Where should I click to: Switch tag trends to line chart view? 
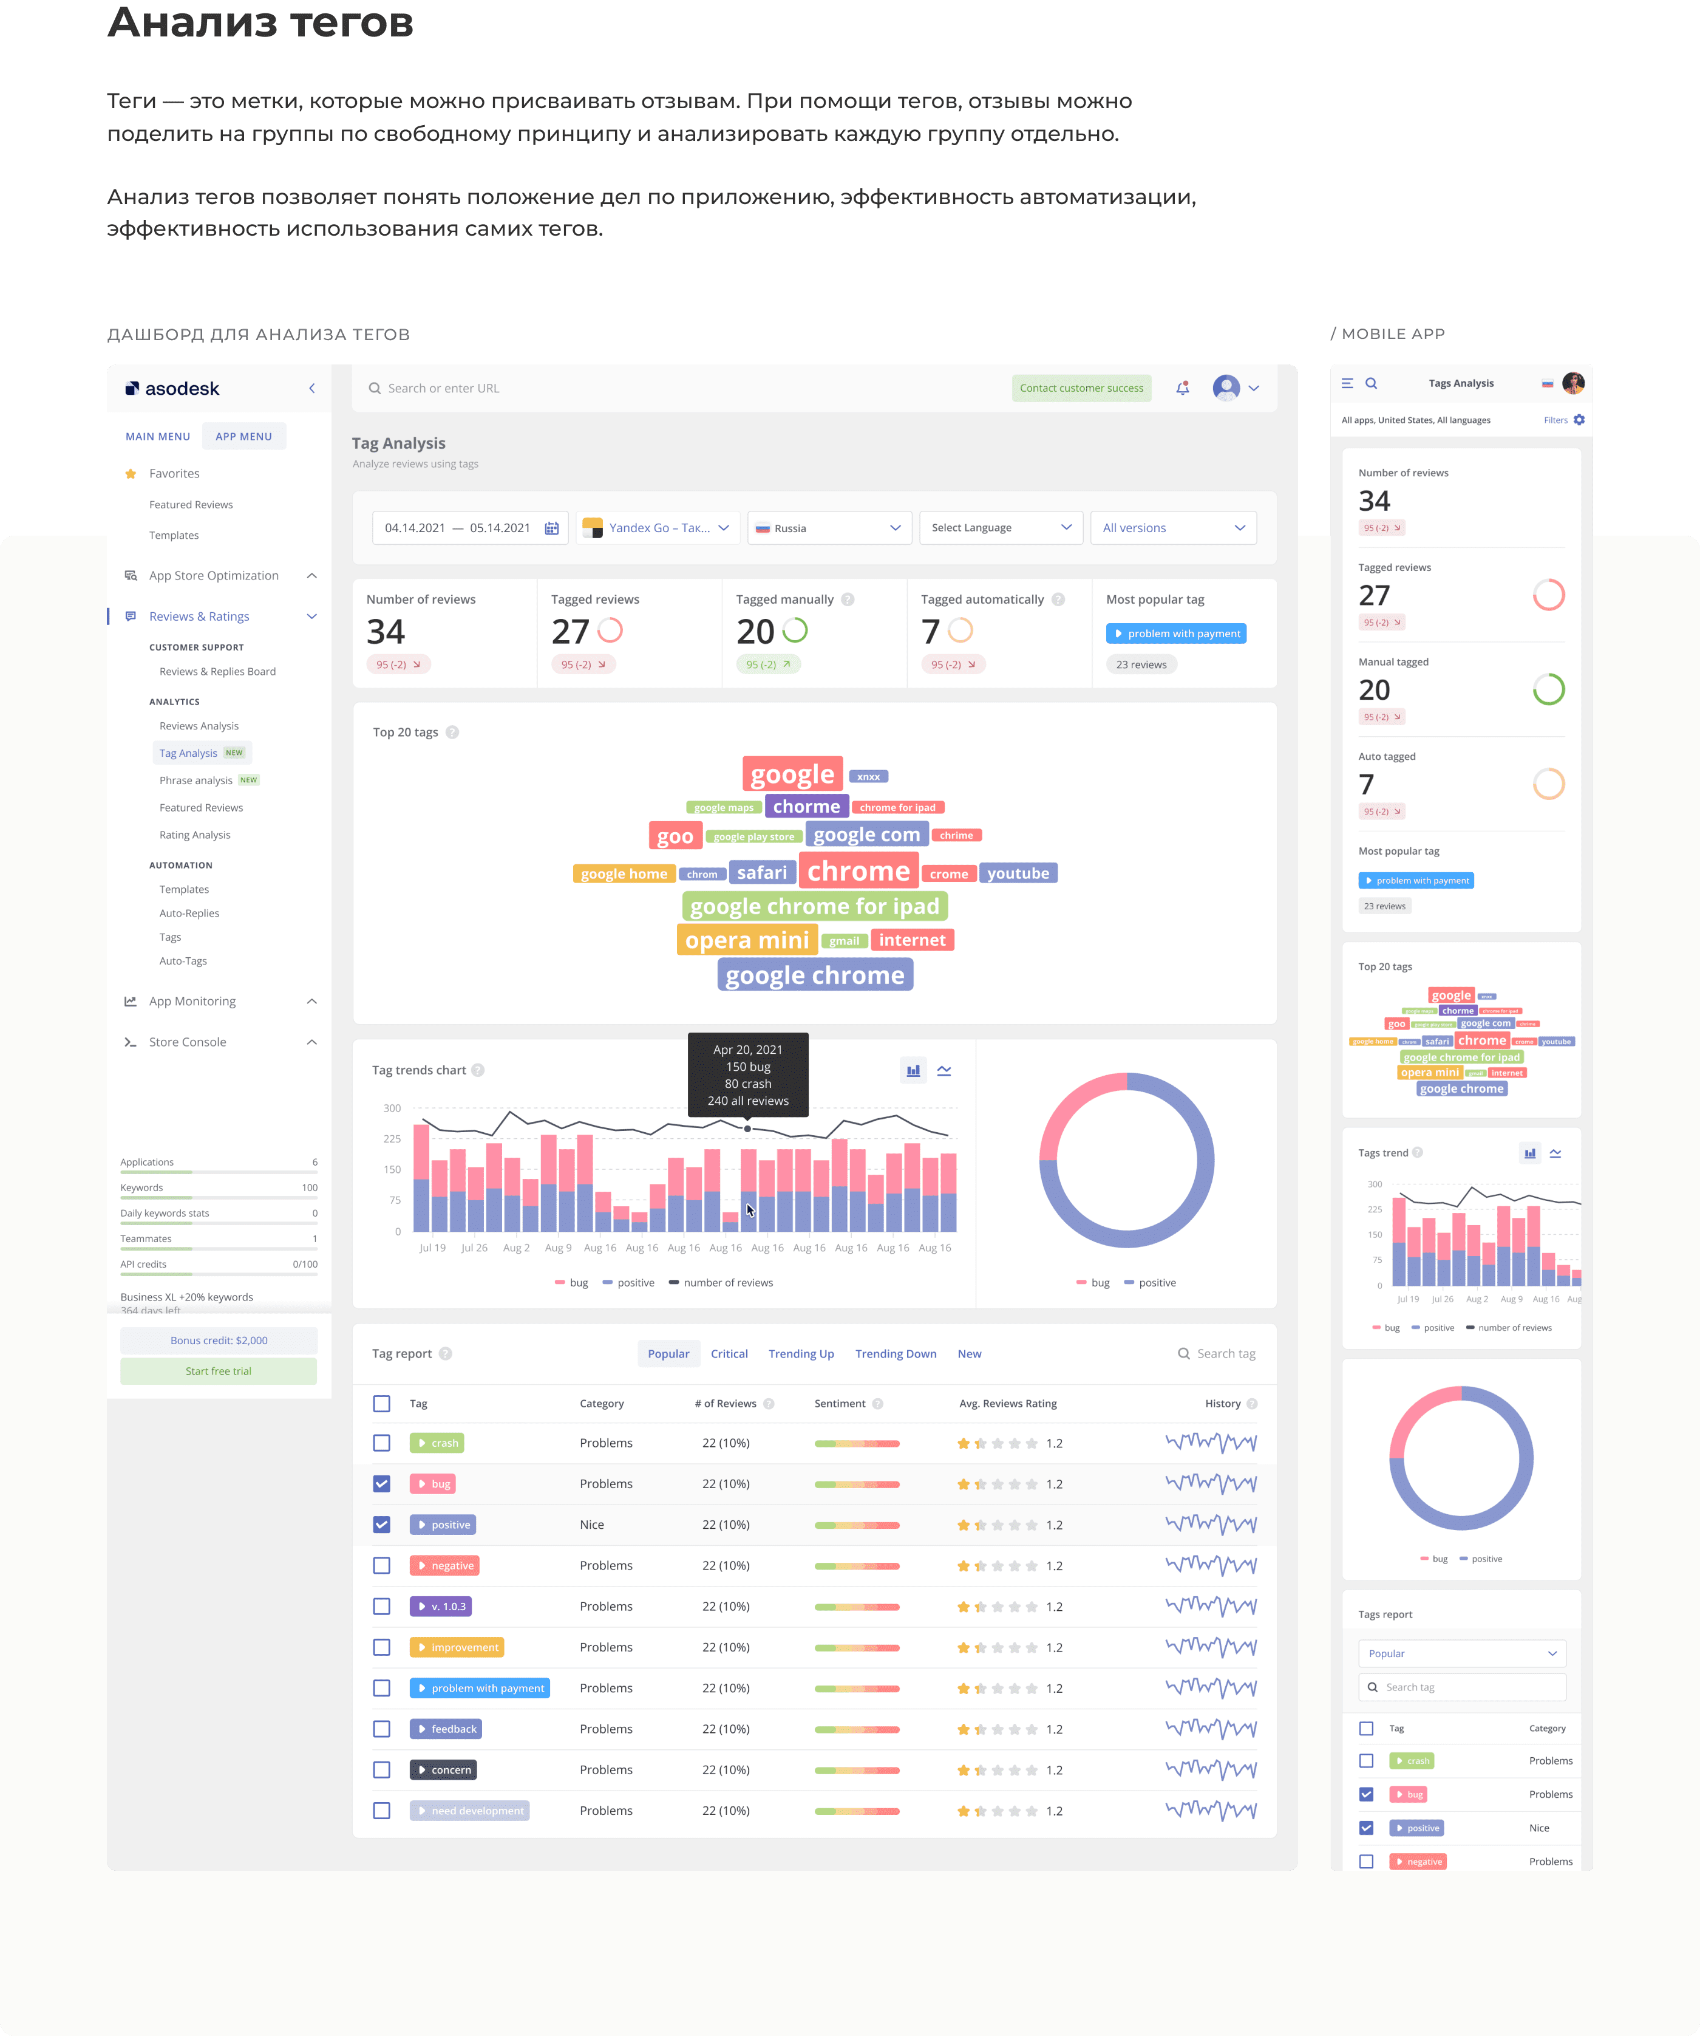point(944,1070)
